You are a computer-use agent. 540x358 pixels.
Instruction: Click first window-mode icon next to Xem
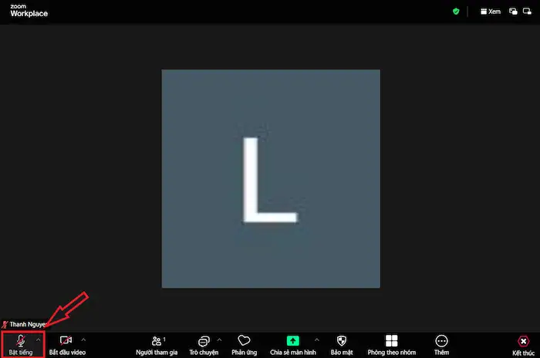tap(513, 12)
